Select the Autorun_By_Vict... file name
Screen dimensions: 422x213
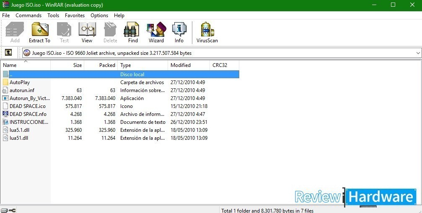[30, 98]
